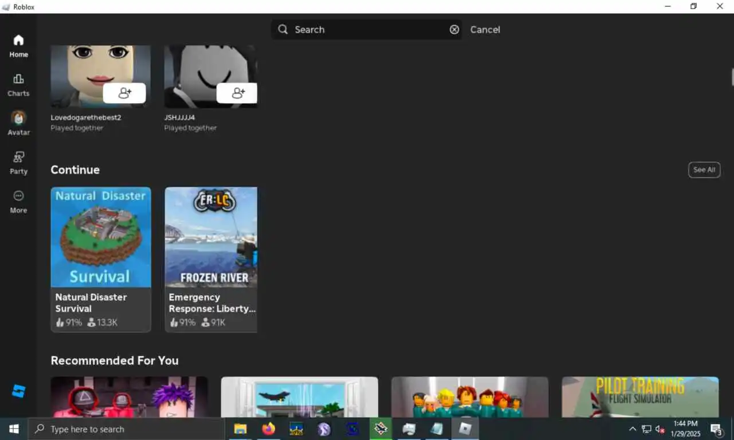Open the Home section in sidebar
The width and height of the screenshot is (734, 440).
pos(18,46)
